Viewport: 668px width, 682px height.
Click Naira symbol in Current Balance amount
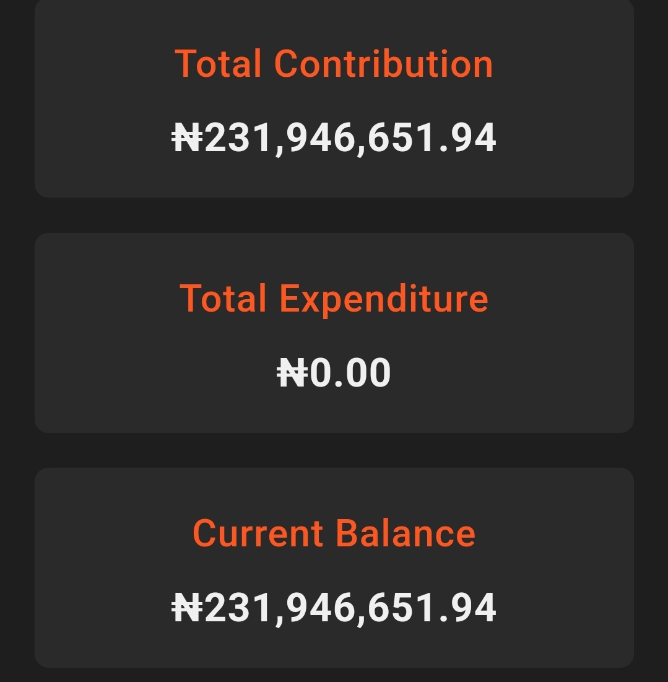tap(187, 608)
